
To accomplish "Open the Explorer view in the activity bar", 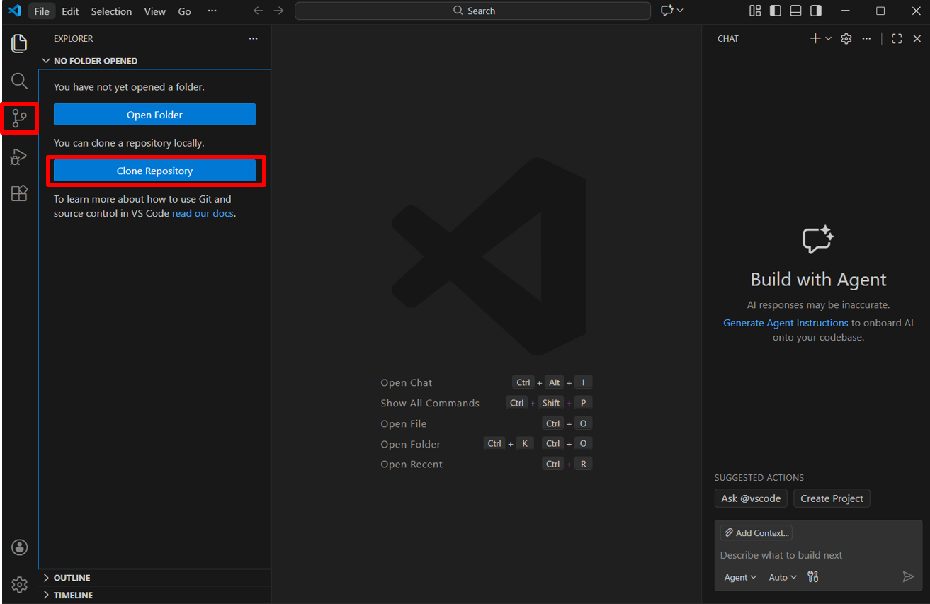I will [19, 43].
